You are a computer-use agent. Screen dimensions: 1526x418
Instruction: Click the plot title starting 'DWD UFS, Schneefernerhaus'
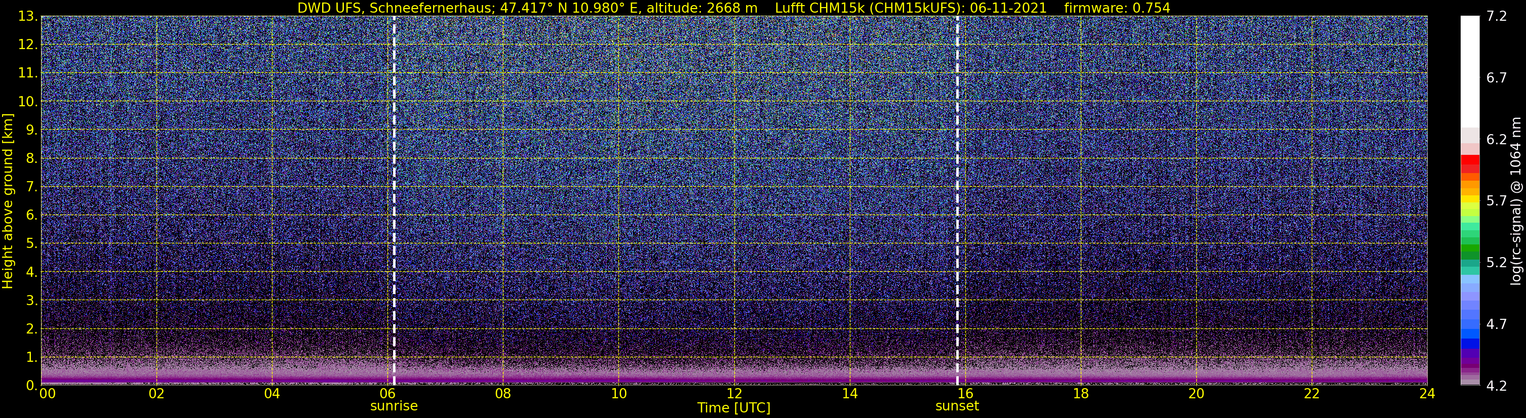pos(733,8)
